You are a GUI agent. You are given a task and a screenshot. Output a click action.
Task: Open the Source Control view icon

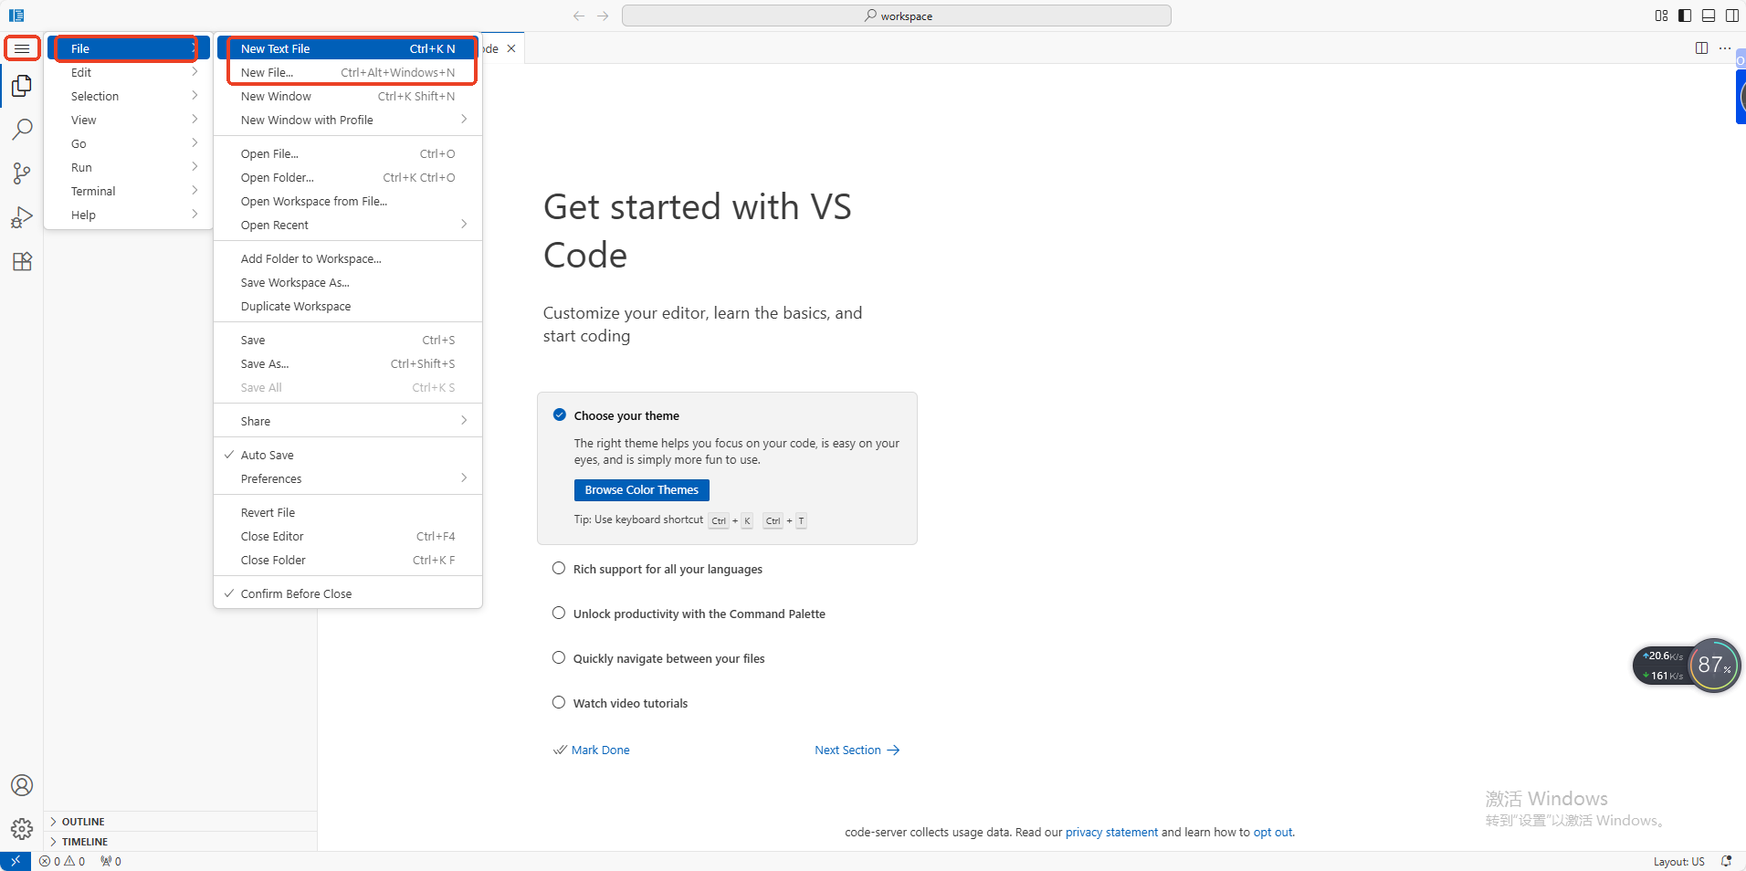coord(22,173)
